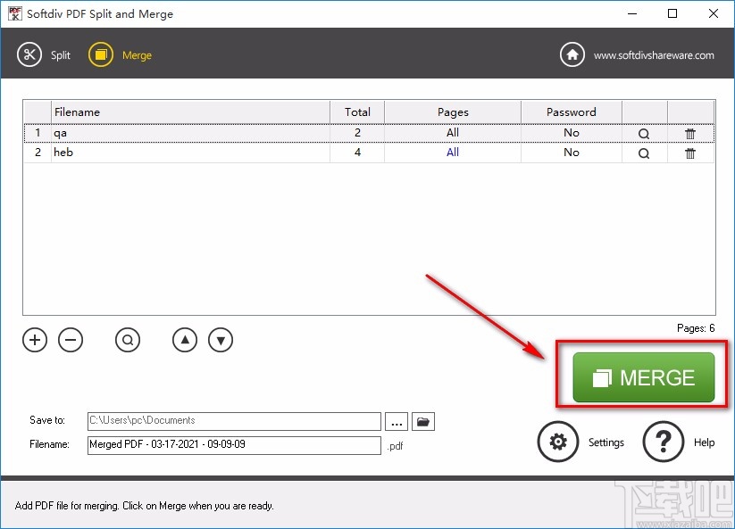Change Pages 'All' for the heb row

click(x=453, y=153)
